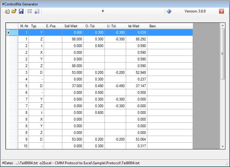Screen dimensions: 230x167
Task: Click the Version: 3.0.0 label
Action: (195, 11)
